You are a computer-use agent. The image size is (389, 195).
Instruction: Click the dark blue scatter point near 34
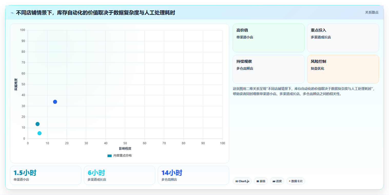(55, 102)
